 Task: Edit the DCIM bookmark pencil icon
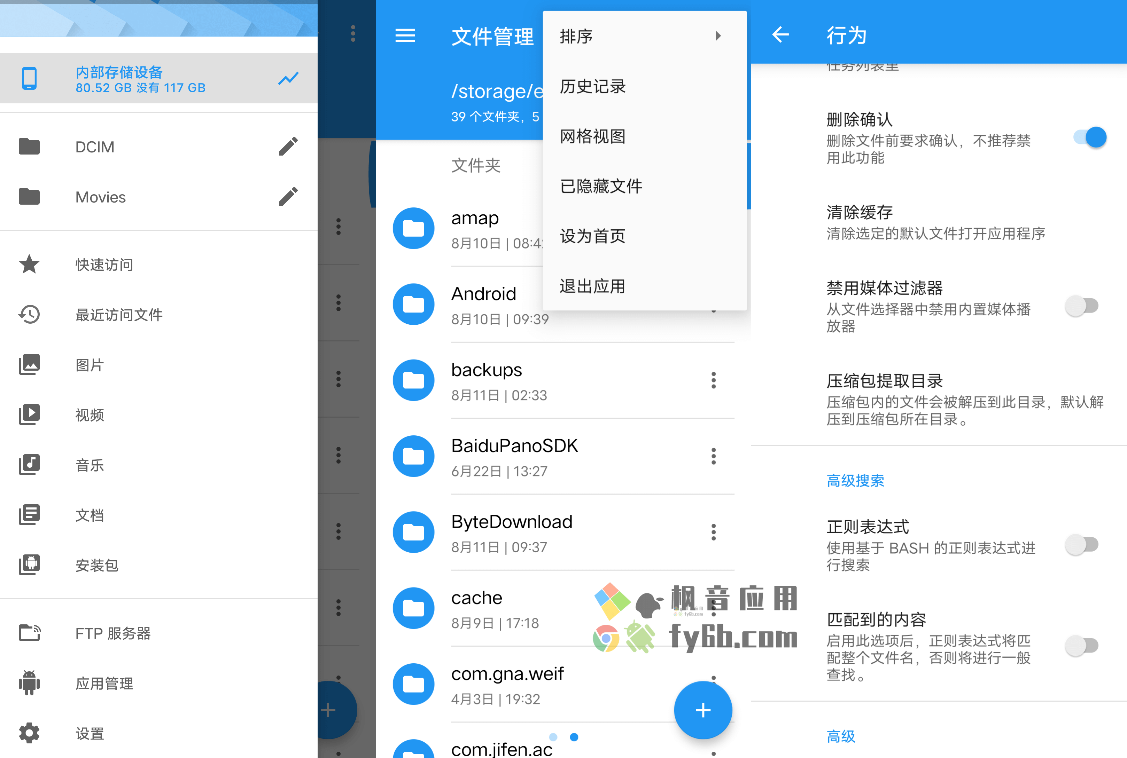288,147
